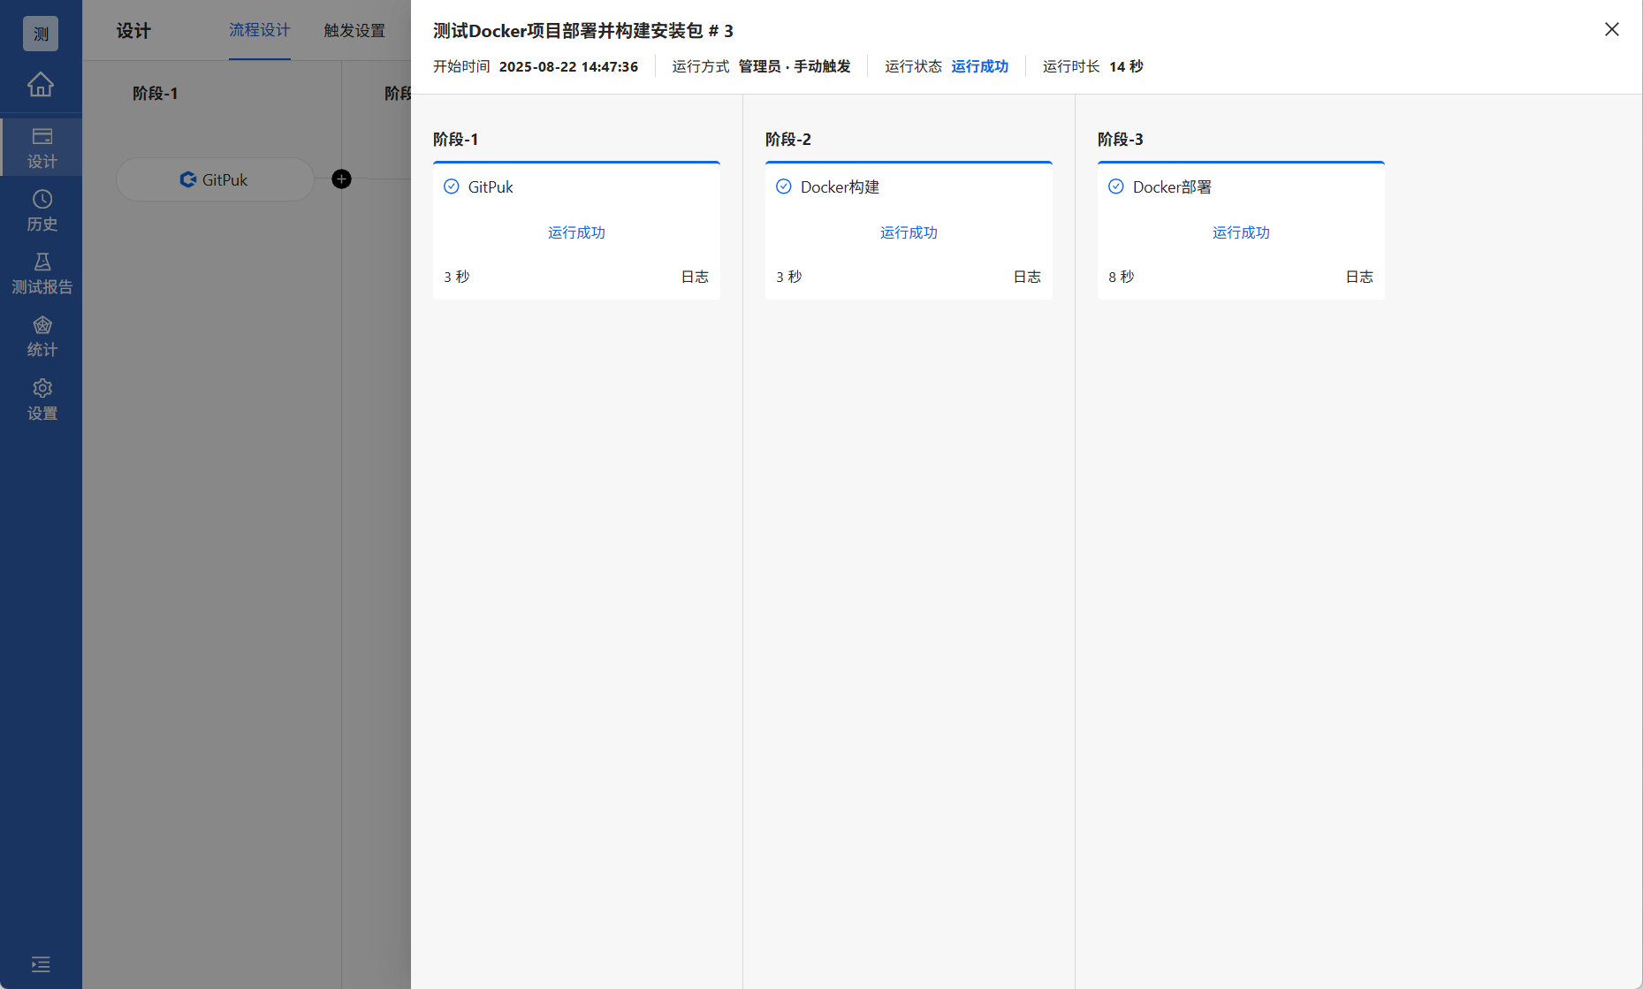Open 日志 logs for Docker构建
Image resolution: width=1643 pixels, height=989 pixels.
click(x=1027, y=276)
